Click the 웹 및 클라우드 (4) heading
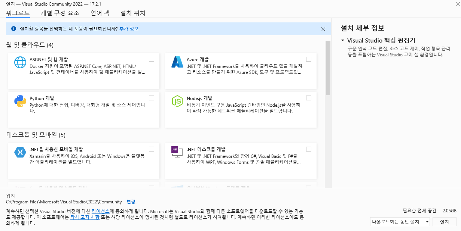This screenshot has height=231, width=461. point(30,45)
